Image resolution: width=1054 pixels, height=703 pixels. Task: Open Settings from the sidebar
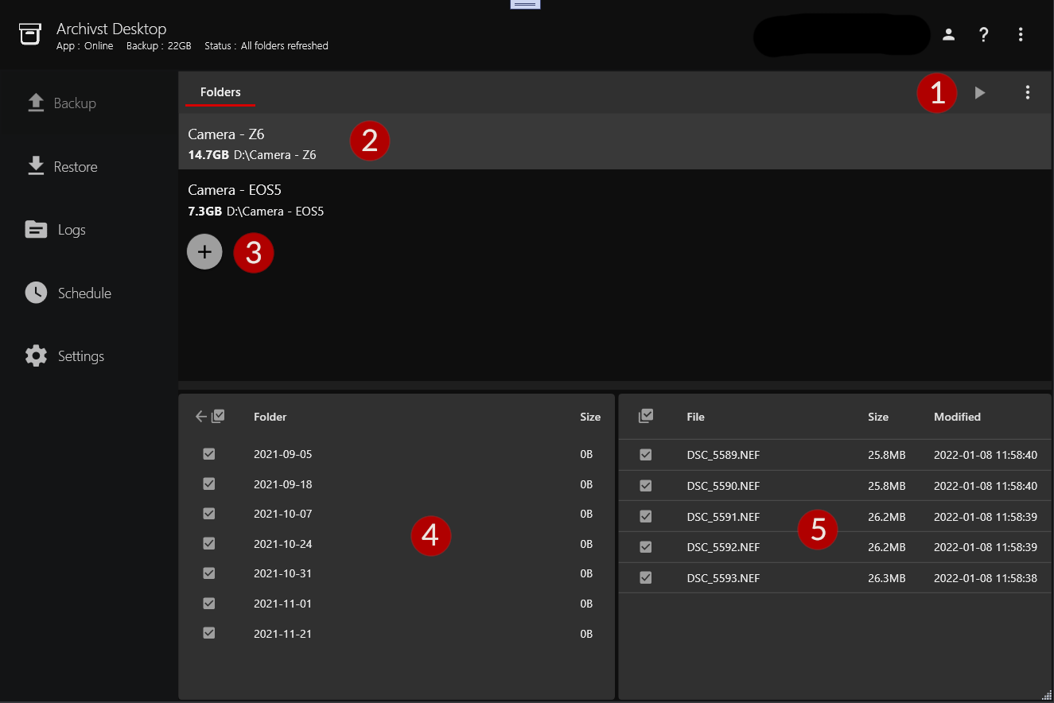pos(65,356)
